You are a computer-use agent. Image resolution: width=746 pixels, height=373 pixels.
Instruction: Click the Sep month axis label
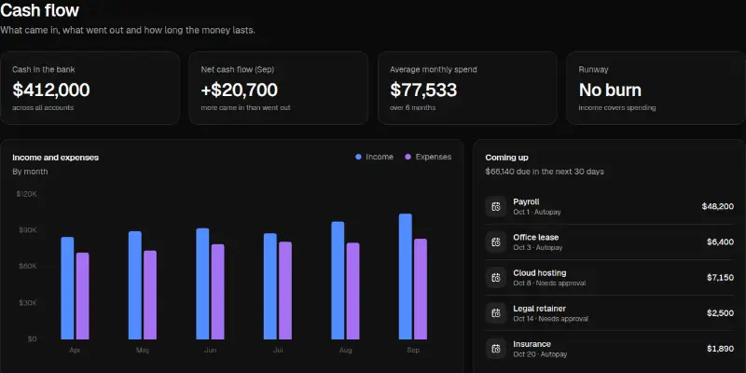[x=413, y=351]
